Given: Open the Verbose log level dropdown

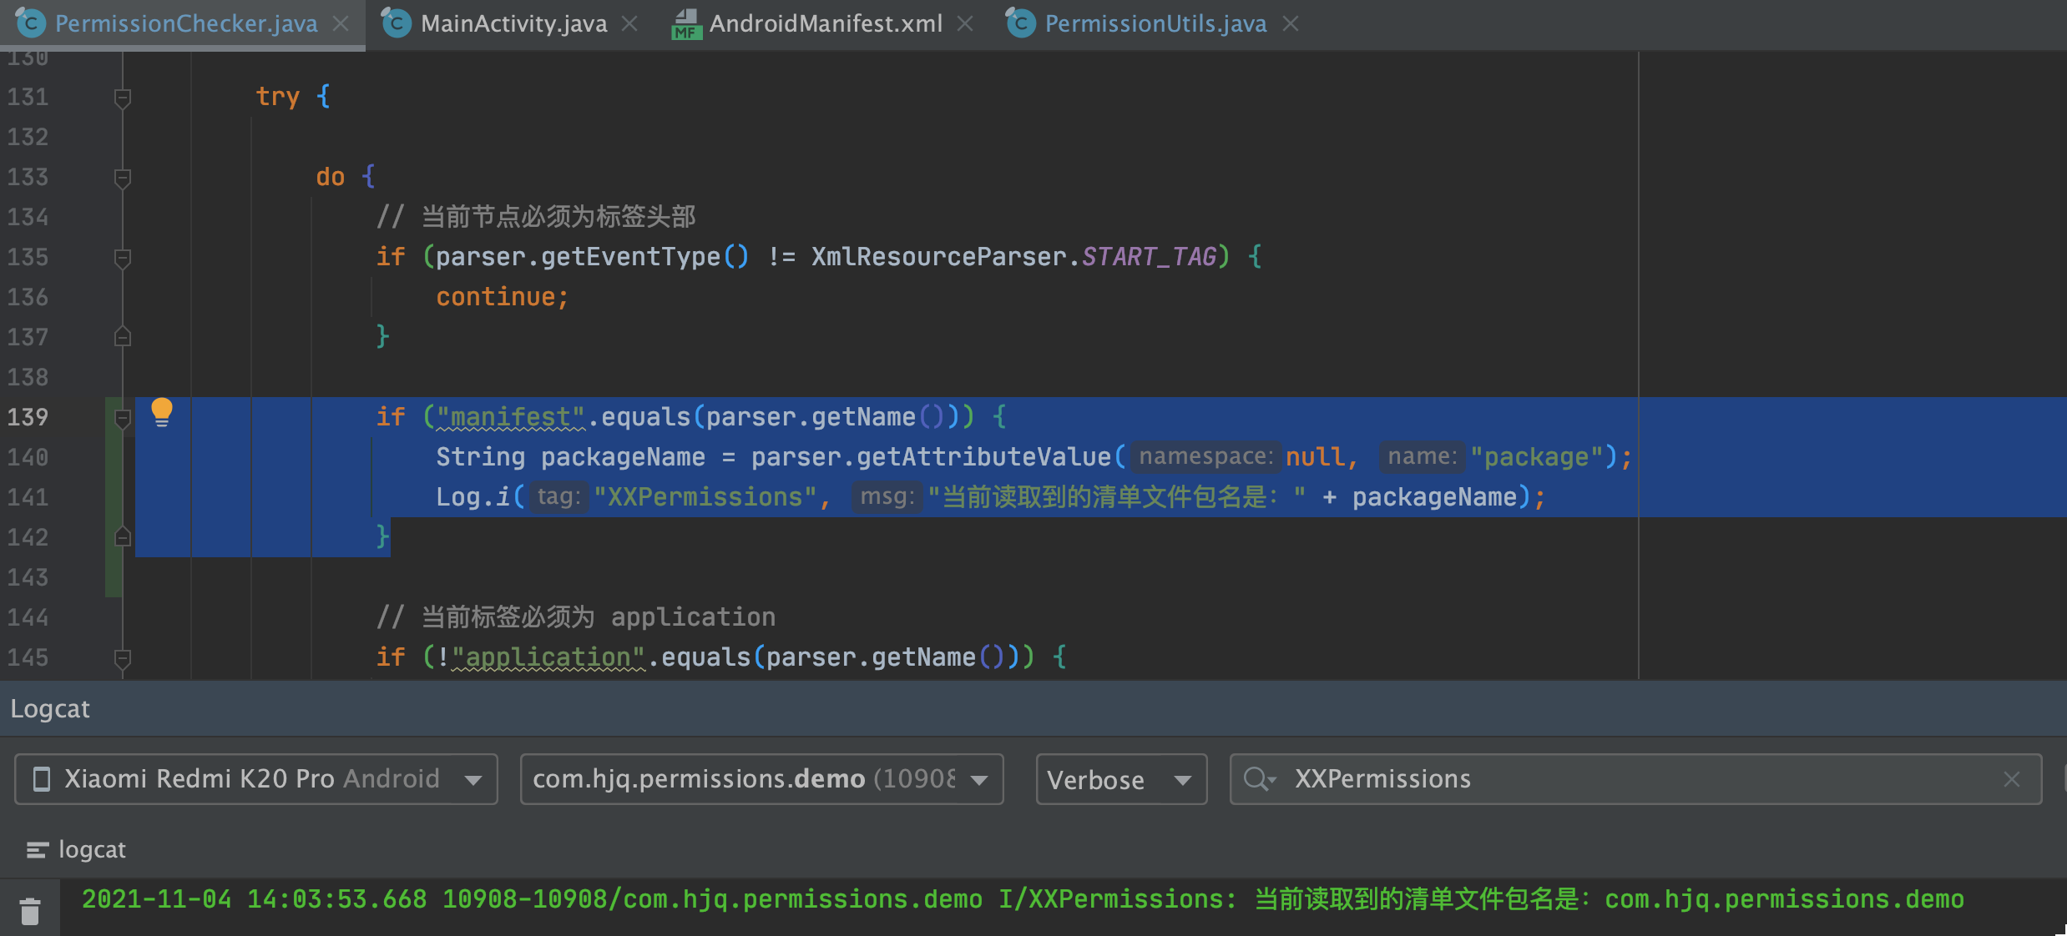Looking at the screenshot, I should click(1183, 781).
